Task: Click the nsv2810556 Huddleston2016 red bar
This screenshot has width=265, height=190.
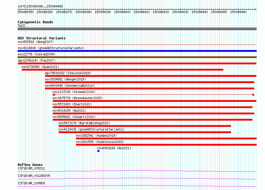Action: (166, 145)
